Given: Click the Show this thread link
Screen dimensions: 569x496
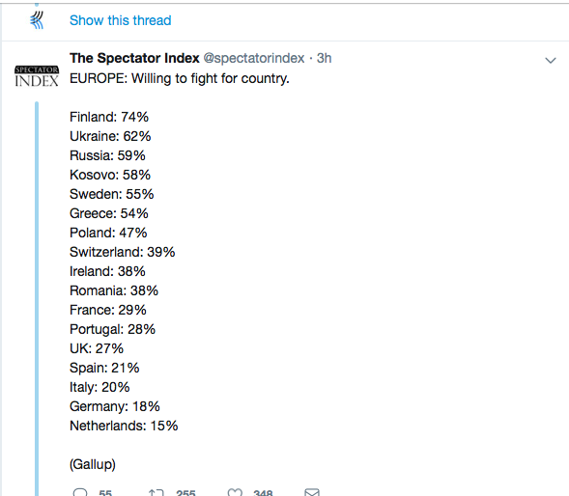Looking at the screenshot, I should point(120,20).
